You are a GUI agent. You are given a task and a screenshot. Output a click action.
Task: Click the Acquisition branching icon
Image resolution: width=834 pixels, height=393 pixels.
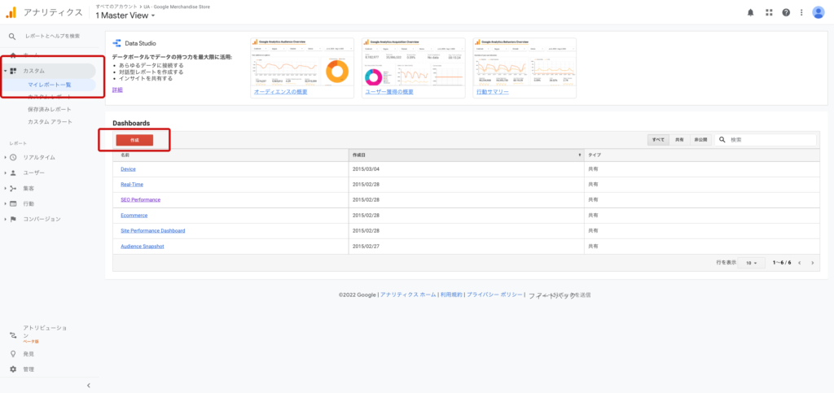[x=13, y=188]
